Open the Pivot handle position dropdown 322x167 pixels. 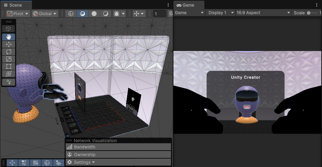18,14
